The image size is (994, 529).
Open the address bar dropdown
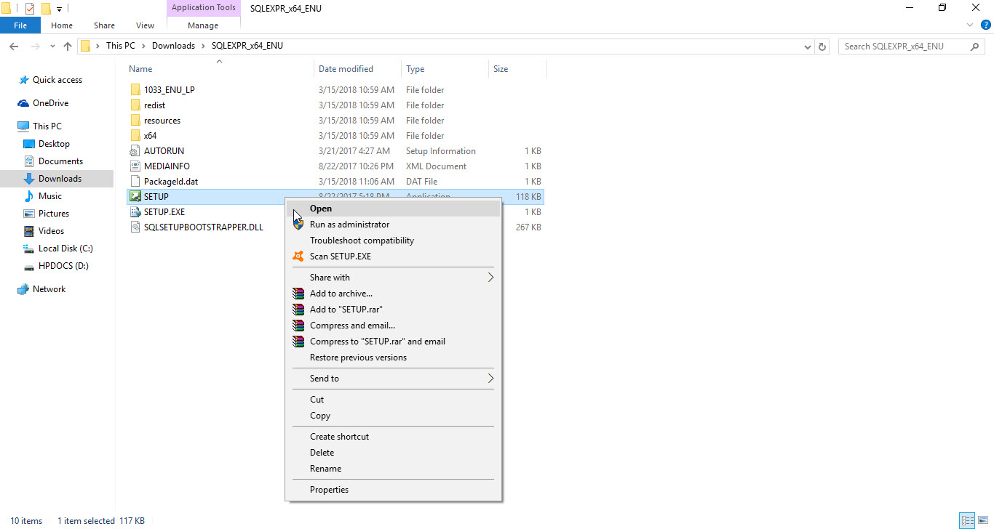click(807, 46)
